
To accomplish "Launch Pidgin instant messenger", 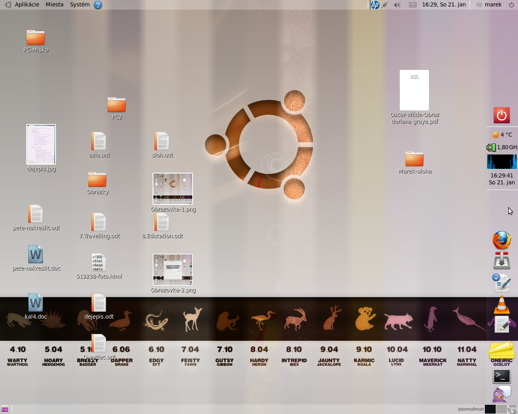I will [502, 394].
